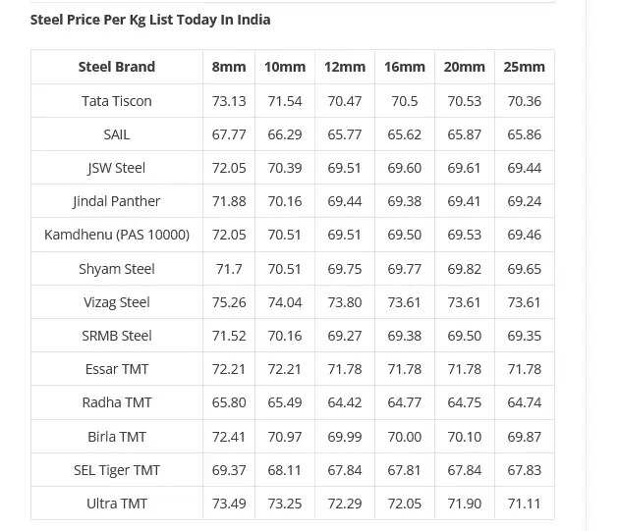Screen dimensions: 619x531
Task: Click the JSW Steel brand name
Action: [117, 168]
